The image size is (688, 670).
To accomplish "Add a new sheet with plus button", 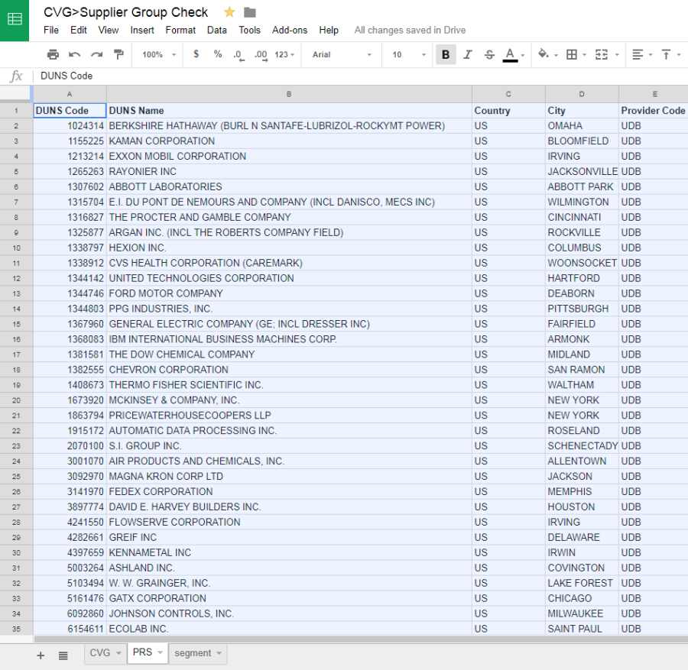I will pyautogui.click(x=41, y=655).
